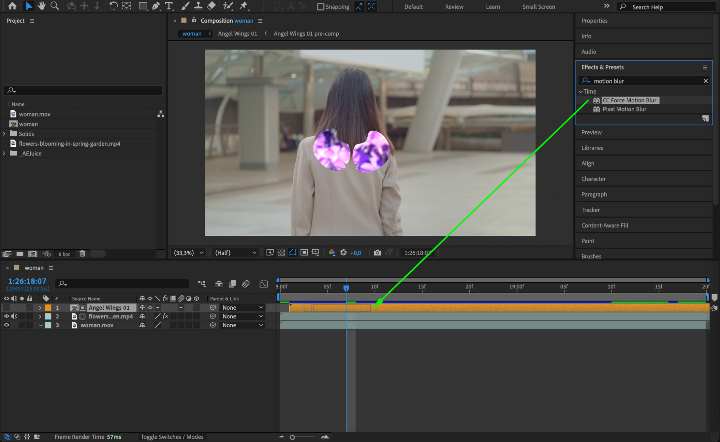Delete selected project item with trash icon
Image resolution: width=720 pixels, height=442 pixels.
pos(82,254)
